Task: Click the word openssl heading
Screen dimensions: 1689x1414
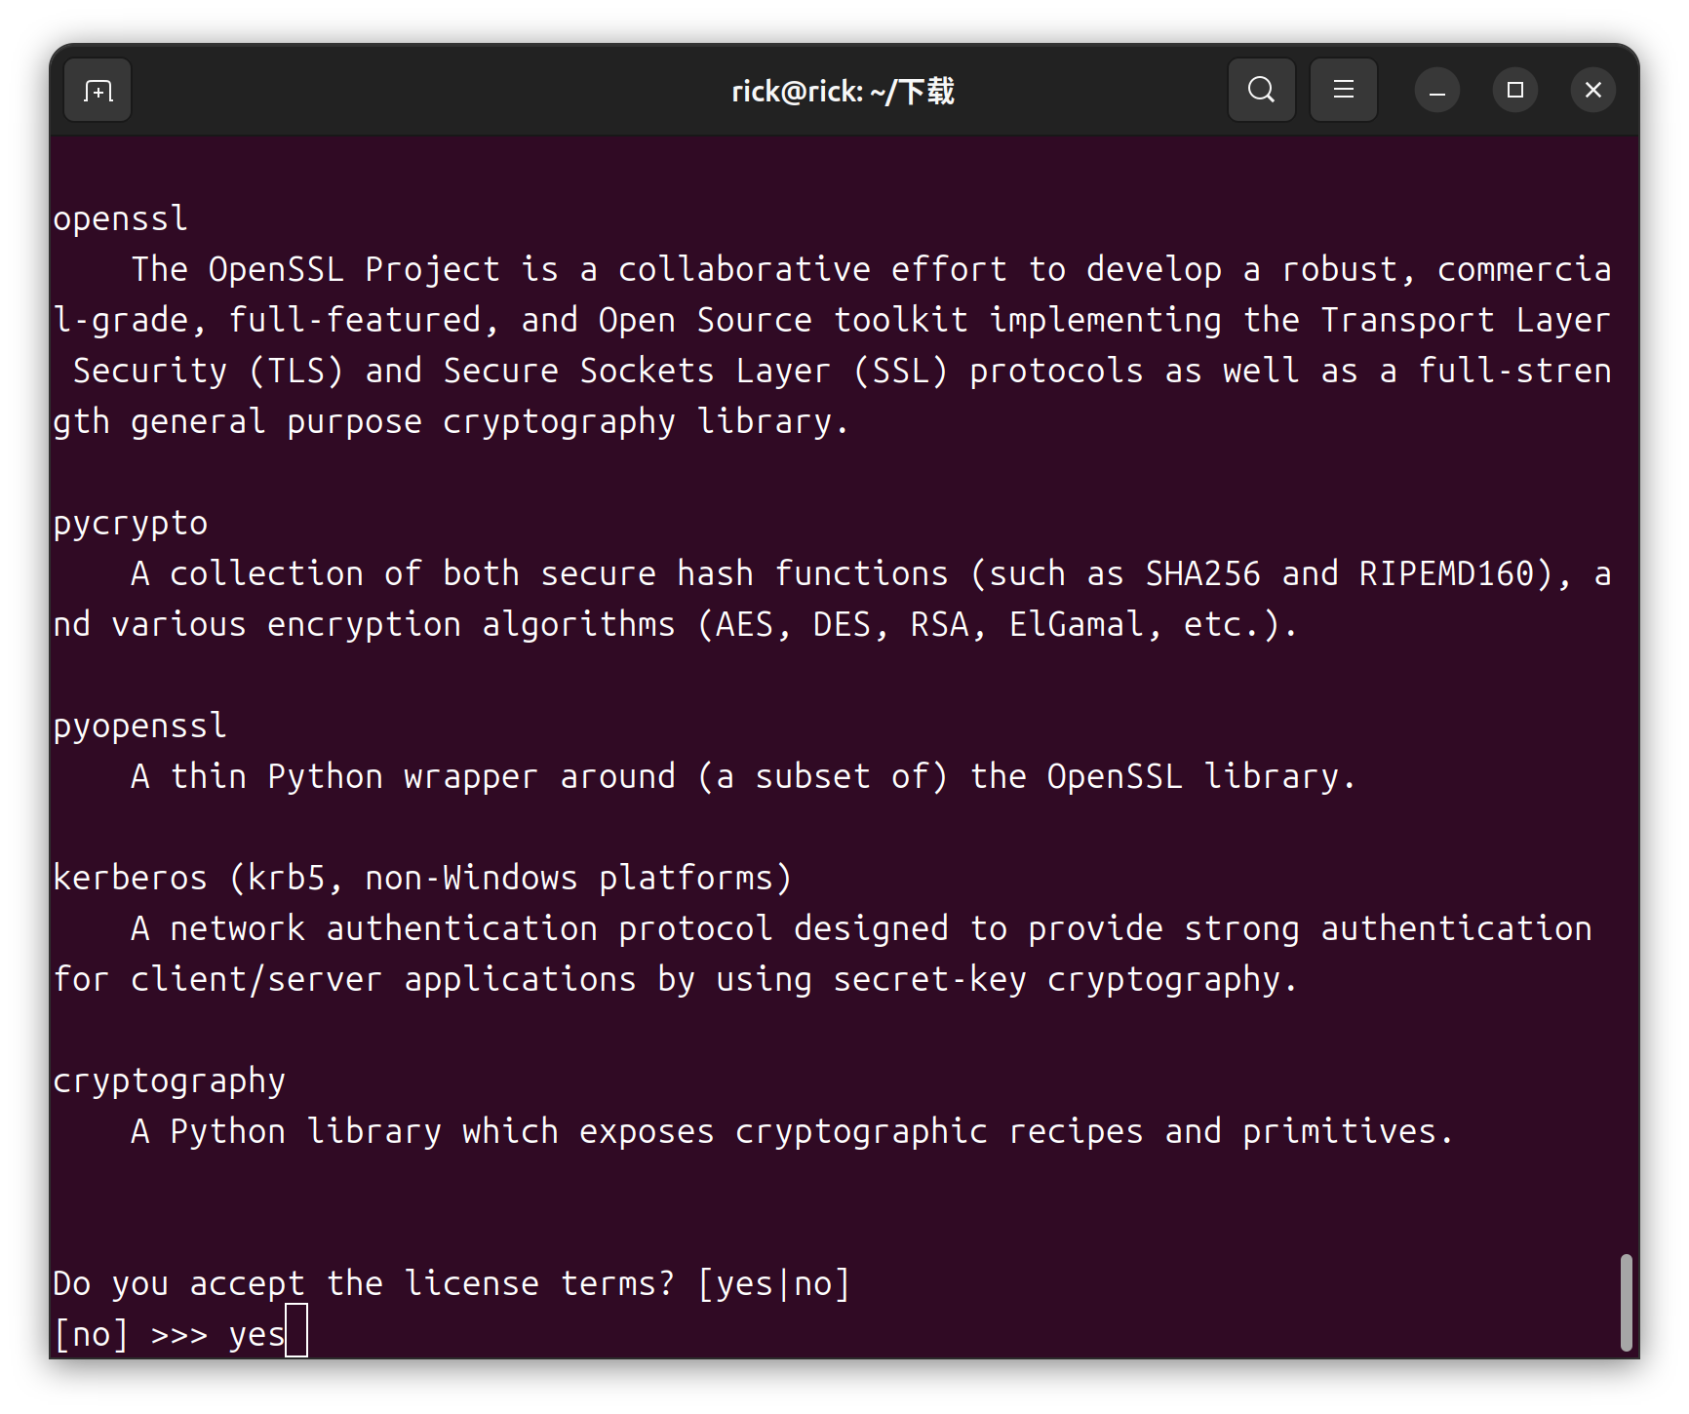Action: click(x=120, y=218)
